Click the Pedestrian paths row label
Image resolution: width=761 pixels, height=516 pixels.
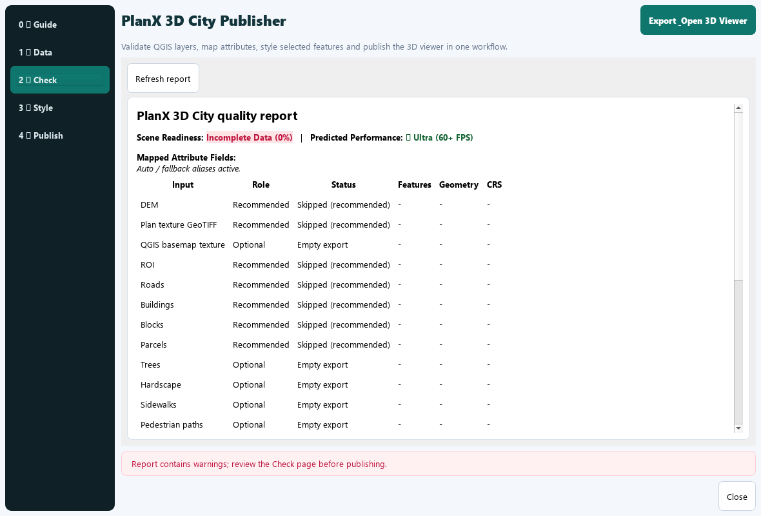tap(172, 425)
